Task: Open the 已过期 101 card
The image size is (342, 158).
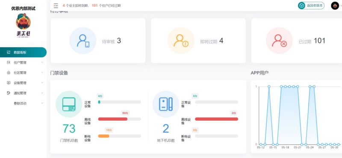Action: click(x=297, y=41)
